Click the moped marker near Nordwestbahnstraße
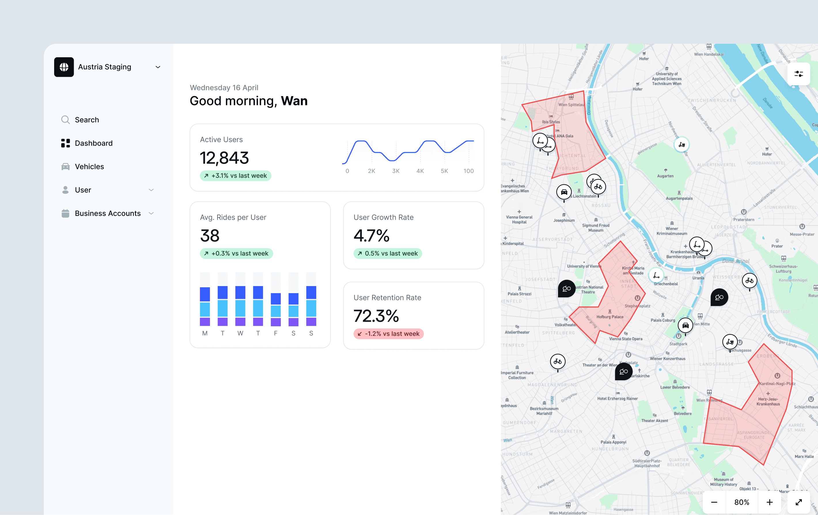Viewport: 818px width, 515px height. point(681,145)
